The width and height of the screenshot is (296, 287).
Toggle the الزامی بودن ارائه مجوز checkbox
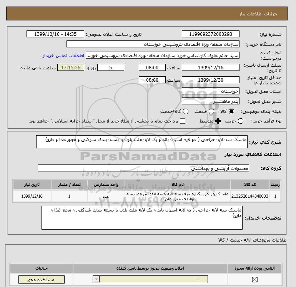(254, 279)
